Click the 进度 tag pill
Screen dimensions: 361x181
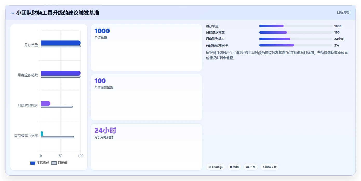coord(251,167)
